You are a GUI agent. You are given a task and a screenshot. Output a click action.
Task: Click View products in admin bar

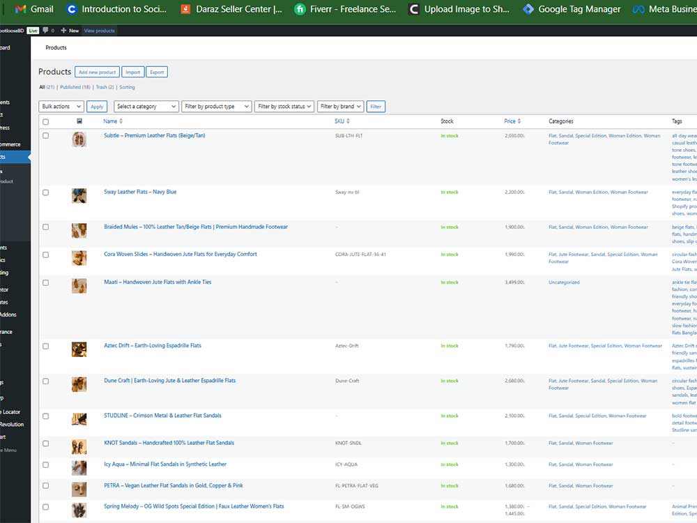point(99,31)
